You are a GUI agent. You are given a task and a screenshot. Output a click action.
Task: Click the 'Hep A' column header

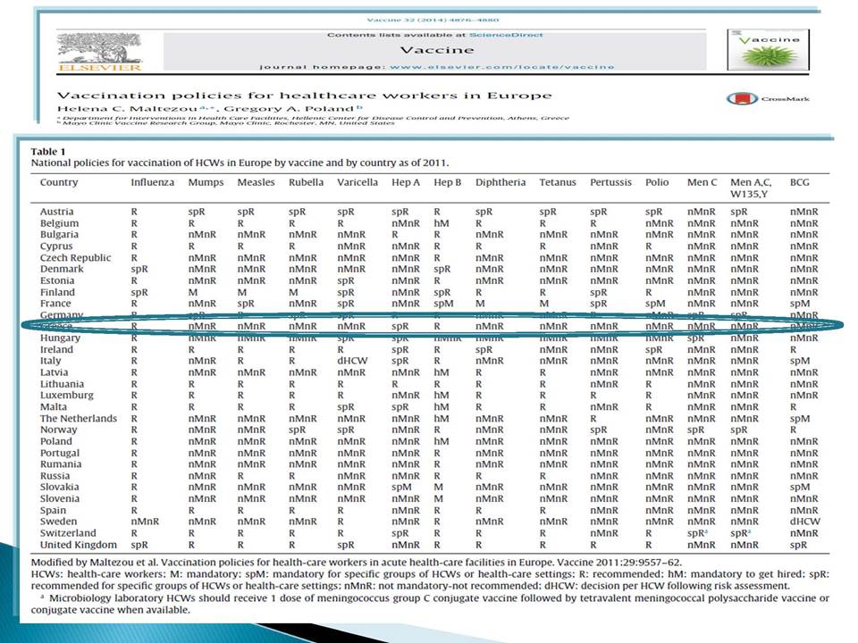pos(406,182)
